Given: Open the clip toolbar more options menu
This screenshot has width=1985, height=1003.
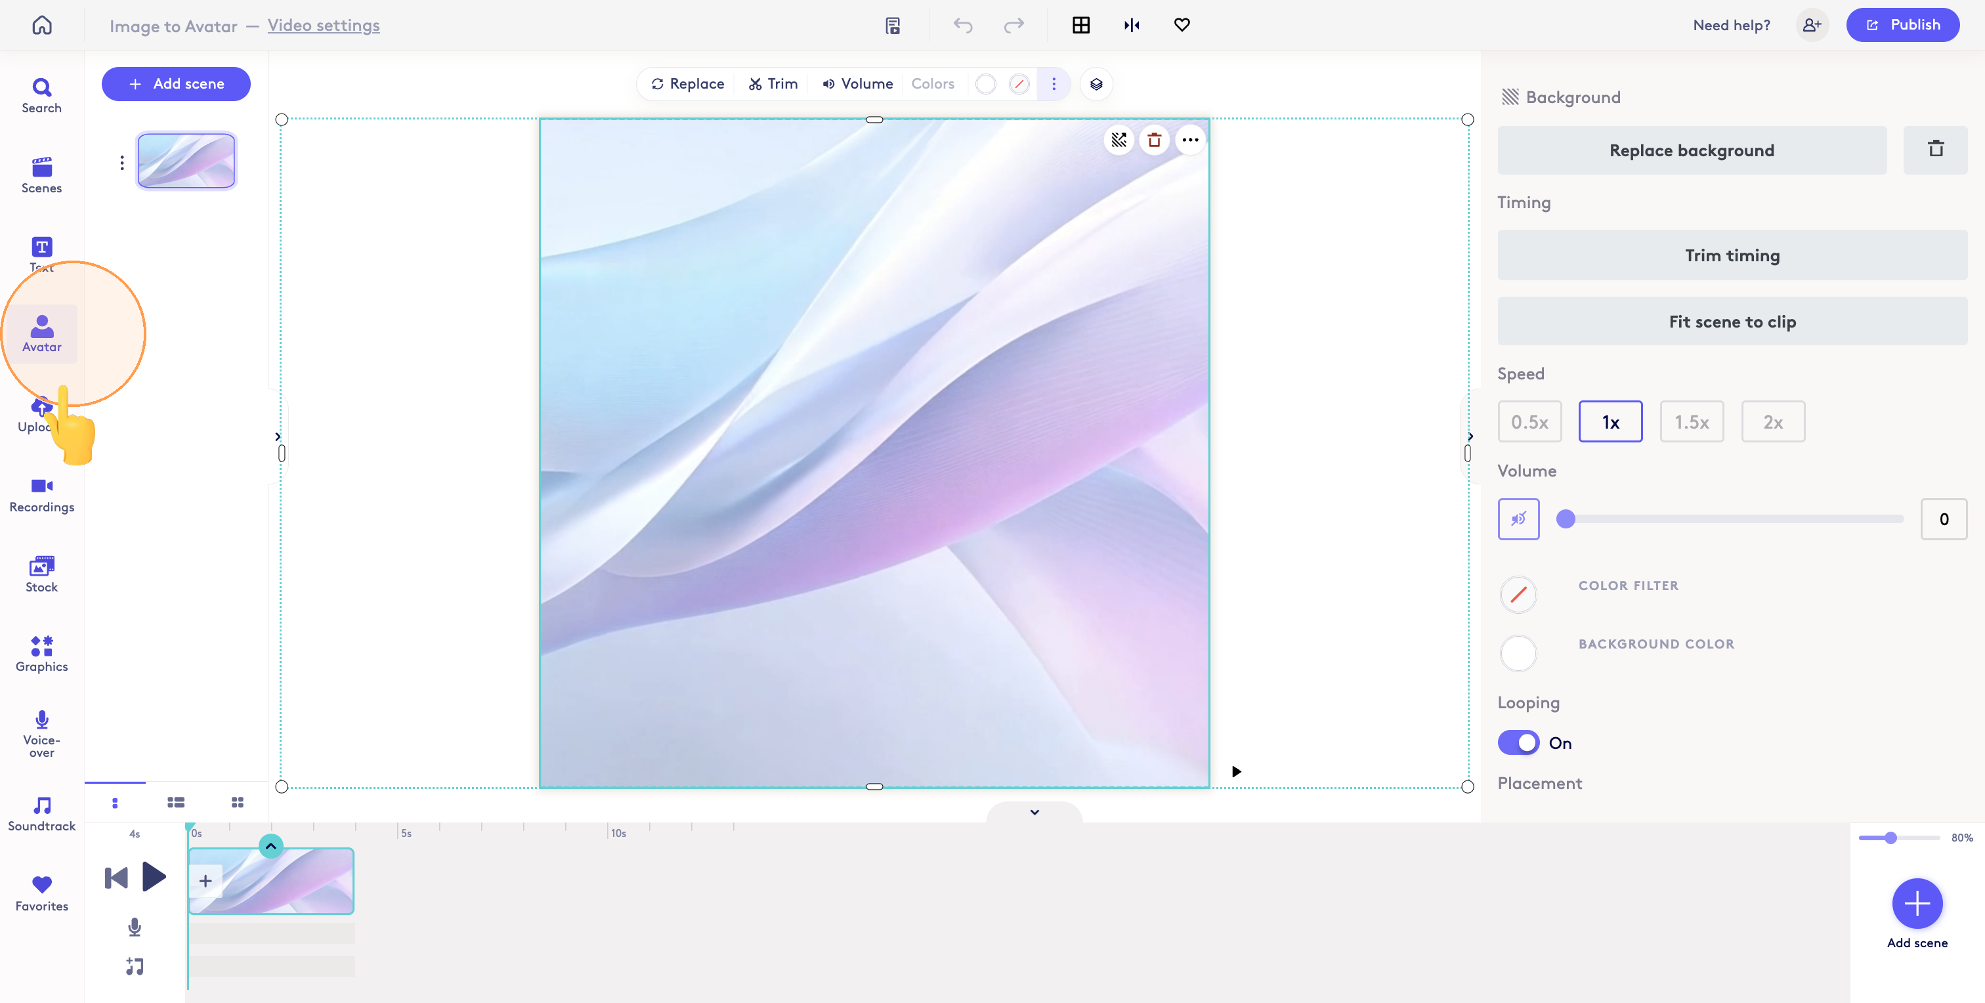Looking at the screenshot, I should [x=1054, y=84].
